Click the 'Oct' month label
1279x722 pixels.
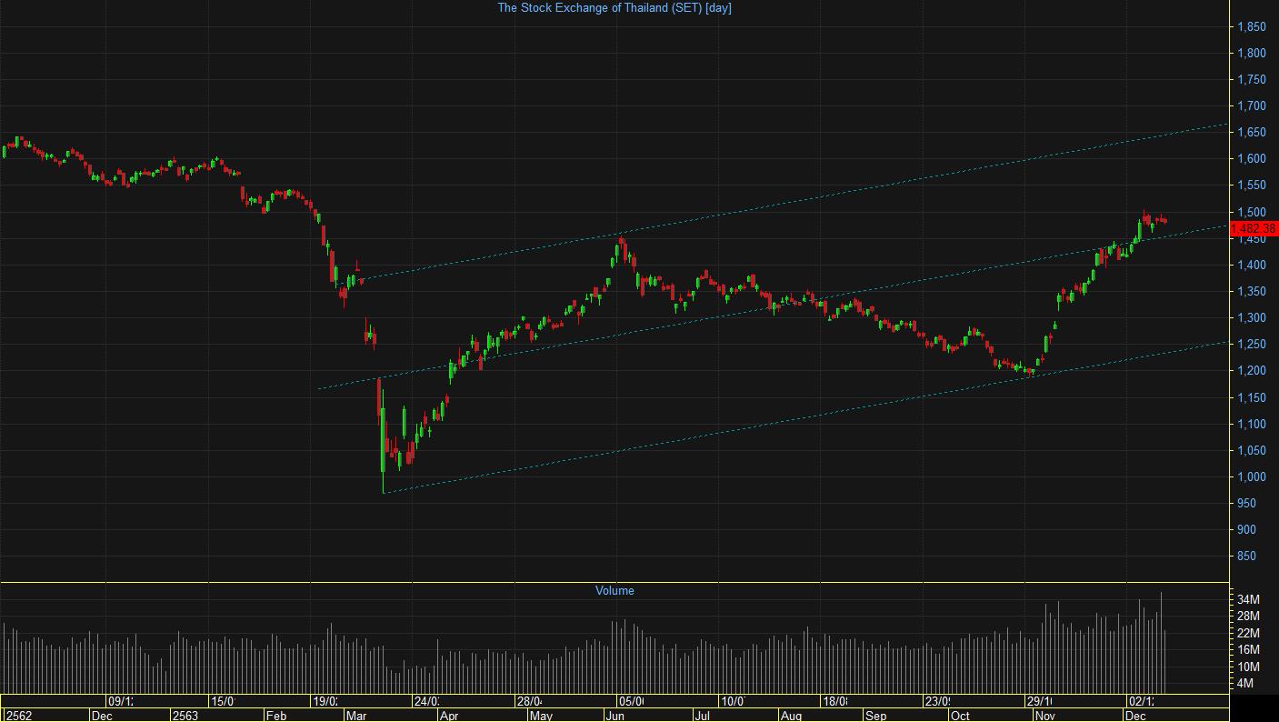pos(960,716)
